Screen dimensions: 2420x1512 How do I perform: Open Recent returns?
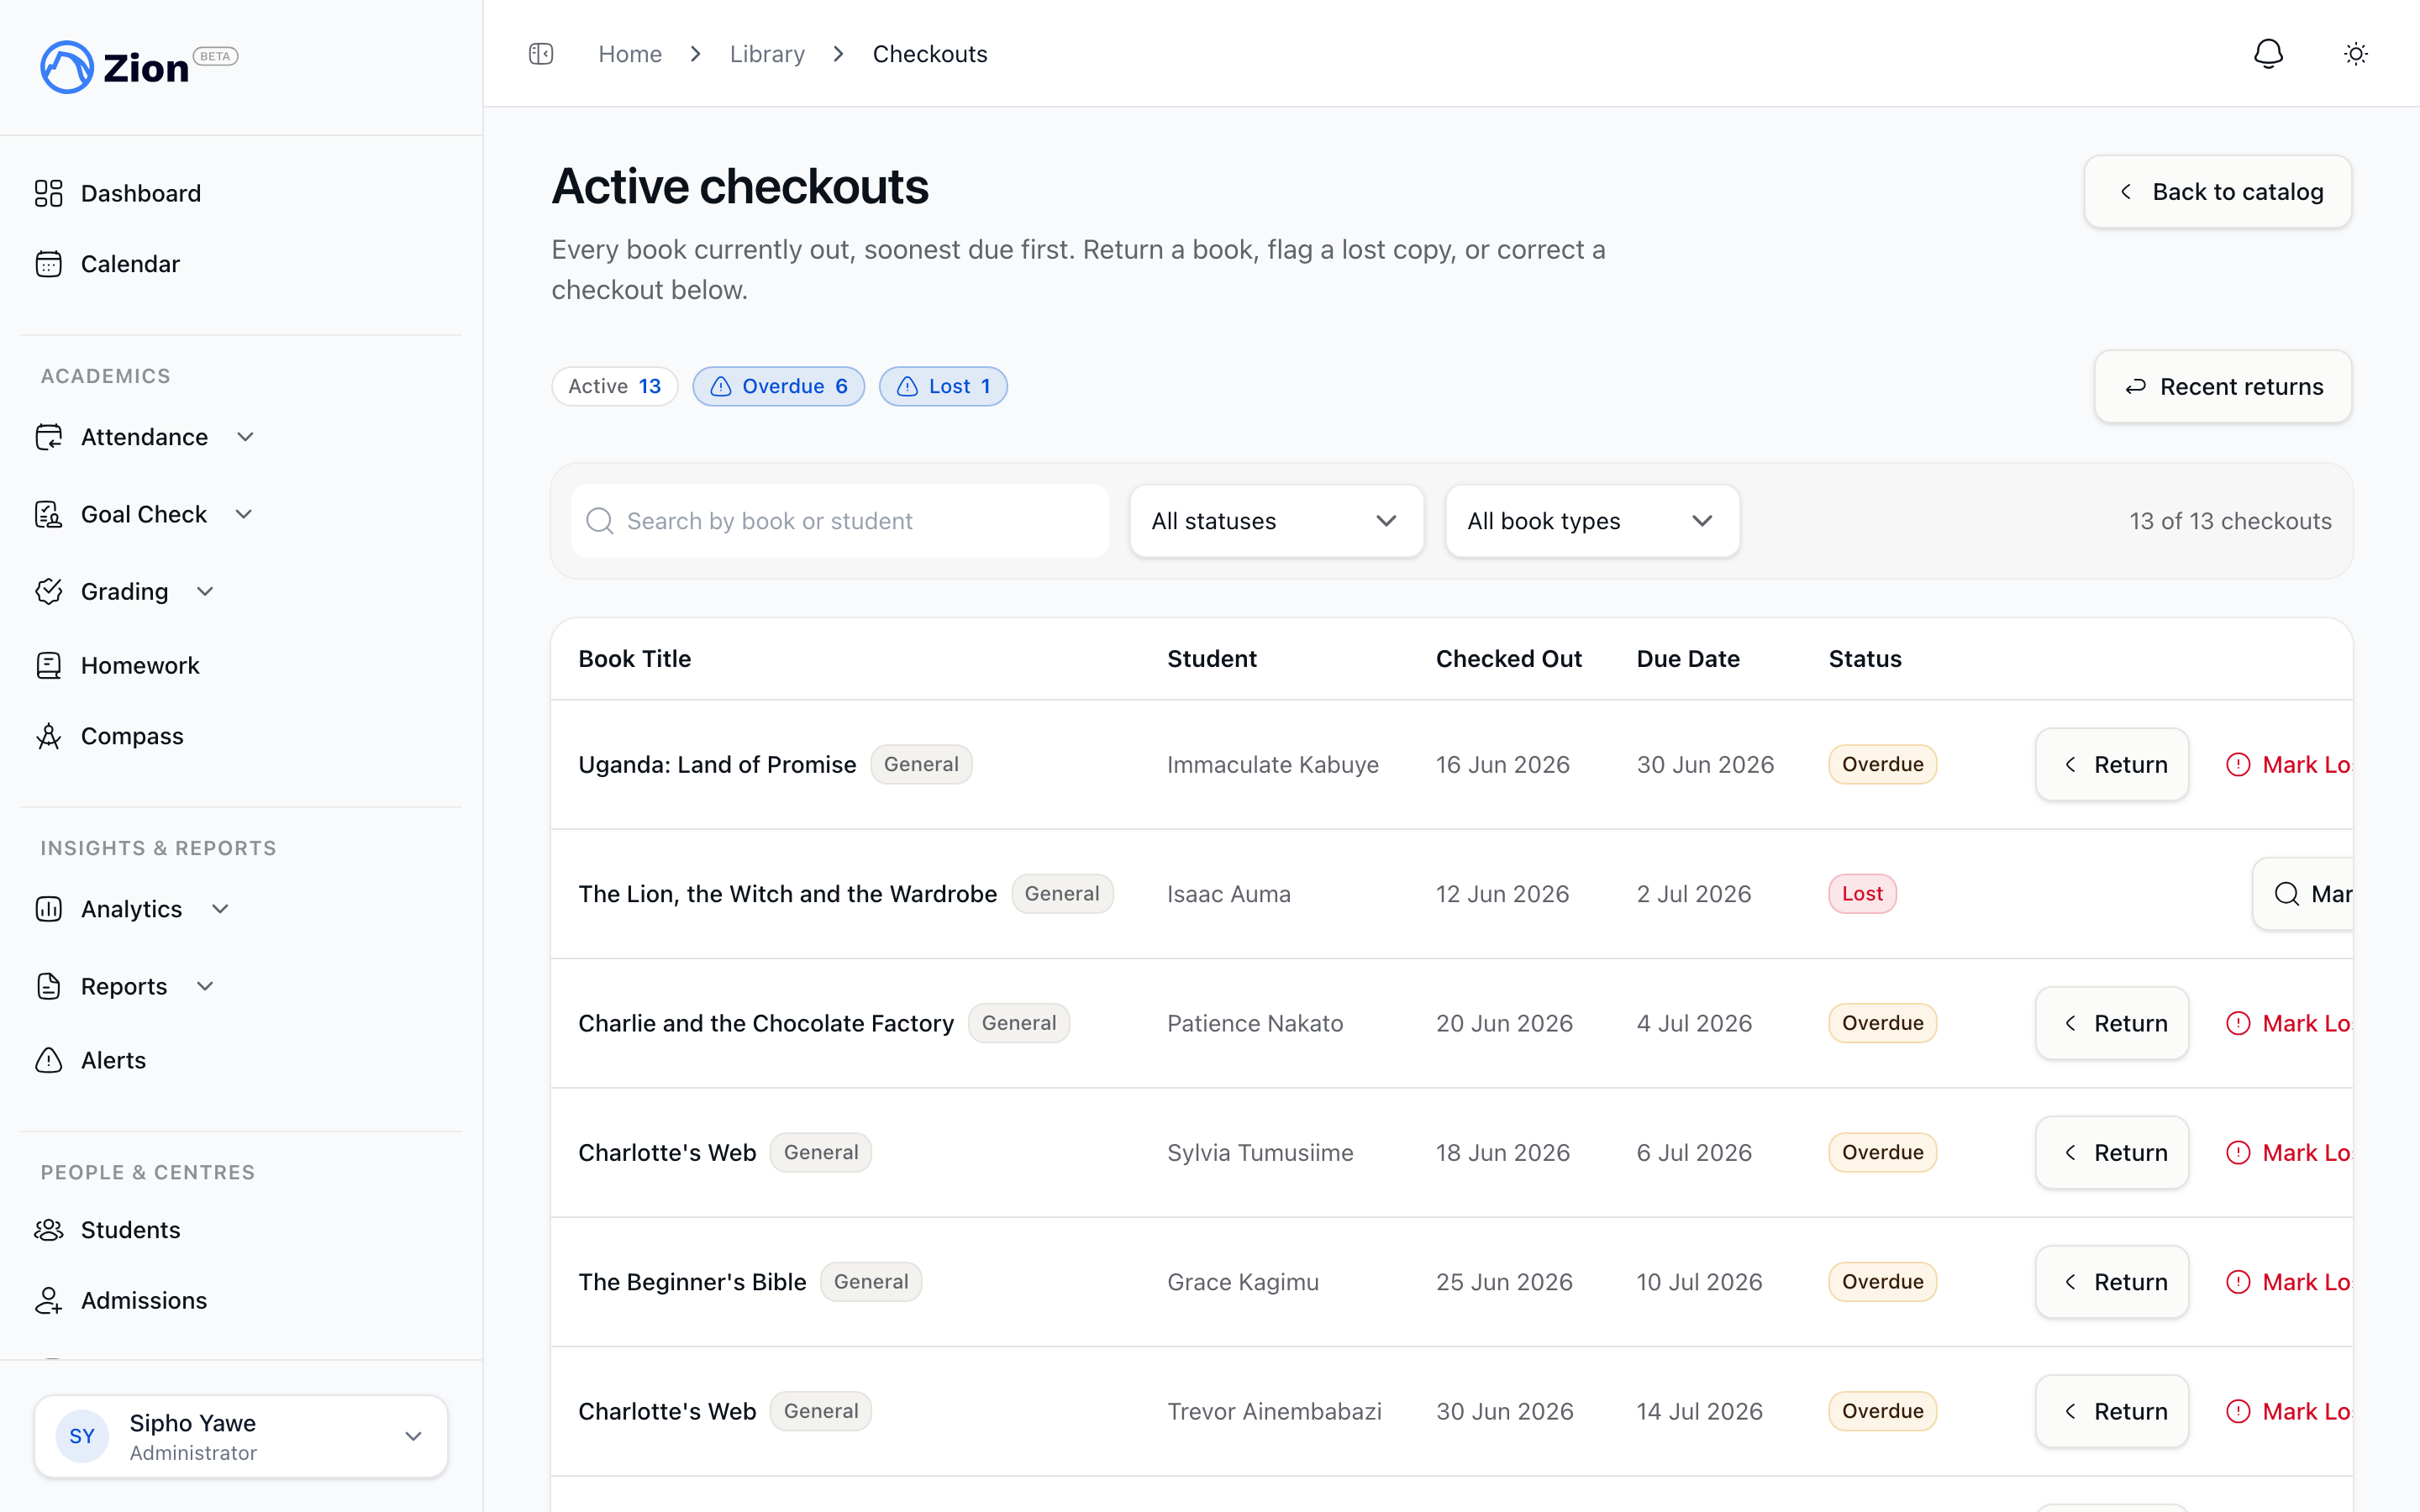point(2223,386)
